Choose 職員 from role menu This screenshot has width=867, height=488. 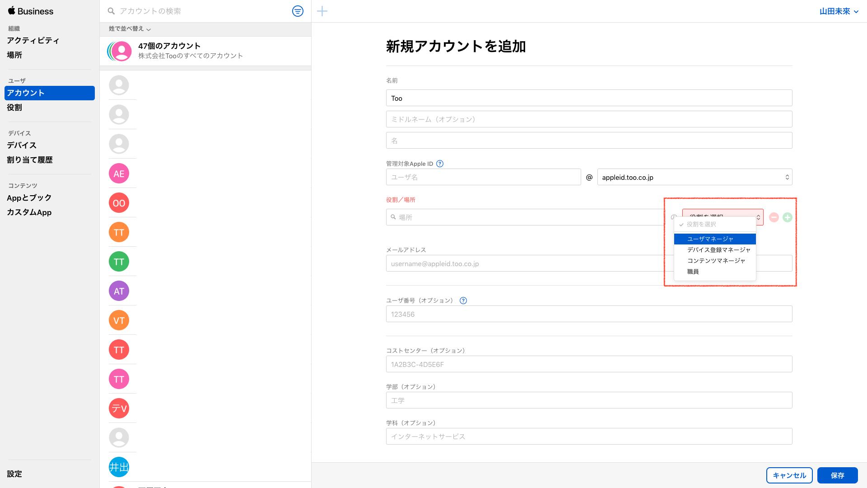click(715, 272)
